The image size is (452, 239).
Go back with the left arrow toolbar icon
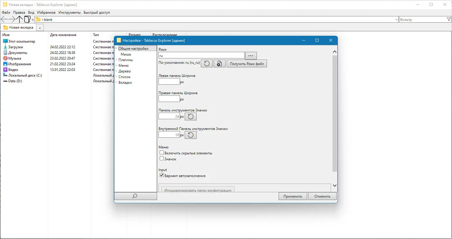click(x=4, y=19)
